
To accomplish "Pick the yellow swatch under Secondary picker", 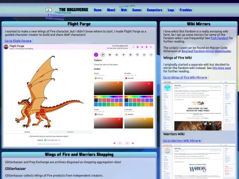I will [147, 104].
